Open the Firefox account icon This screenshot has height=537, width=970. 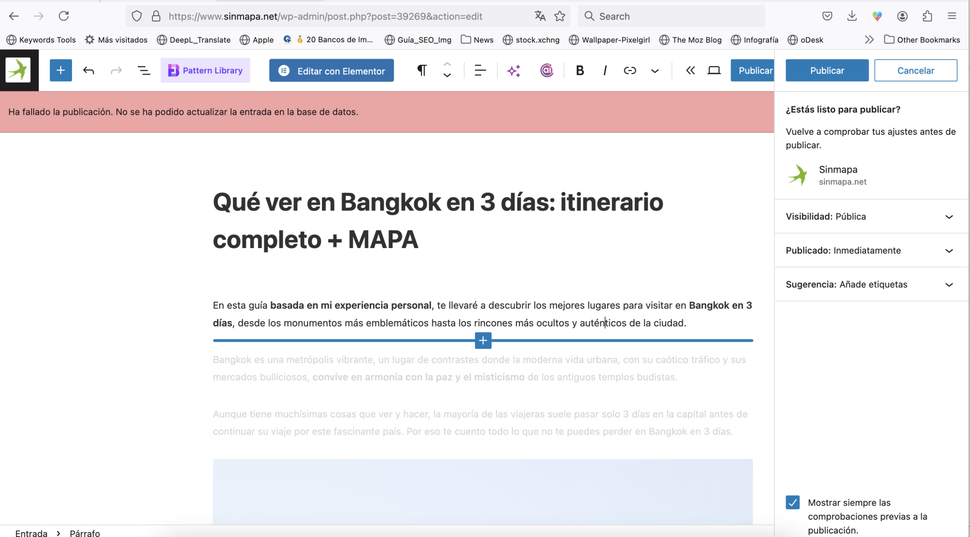902,16
